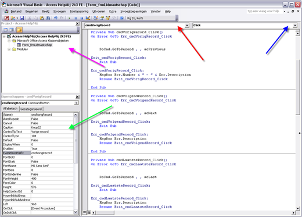The width and height of the screenshot is (302, 217).
Task: Click Full Module View icon at code window bottom
Action: [x=89, y=212]
